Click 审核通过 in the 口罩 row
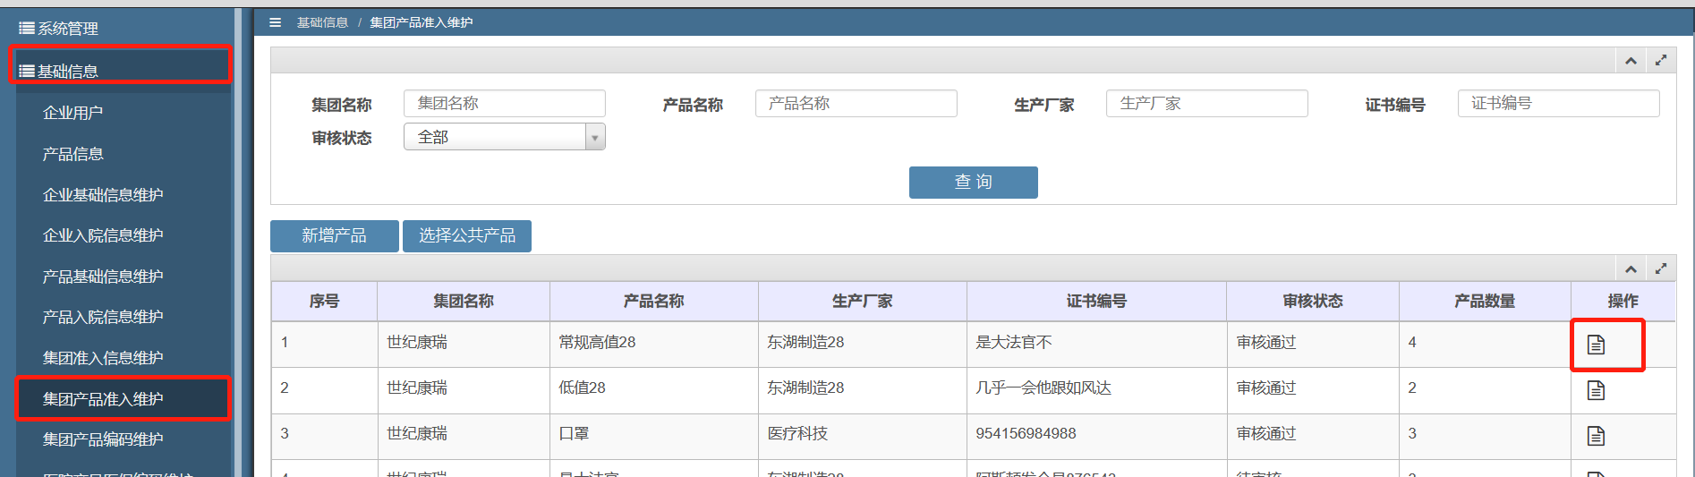The width and height of the screenshot is (1695, 477). [1266, 433]
